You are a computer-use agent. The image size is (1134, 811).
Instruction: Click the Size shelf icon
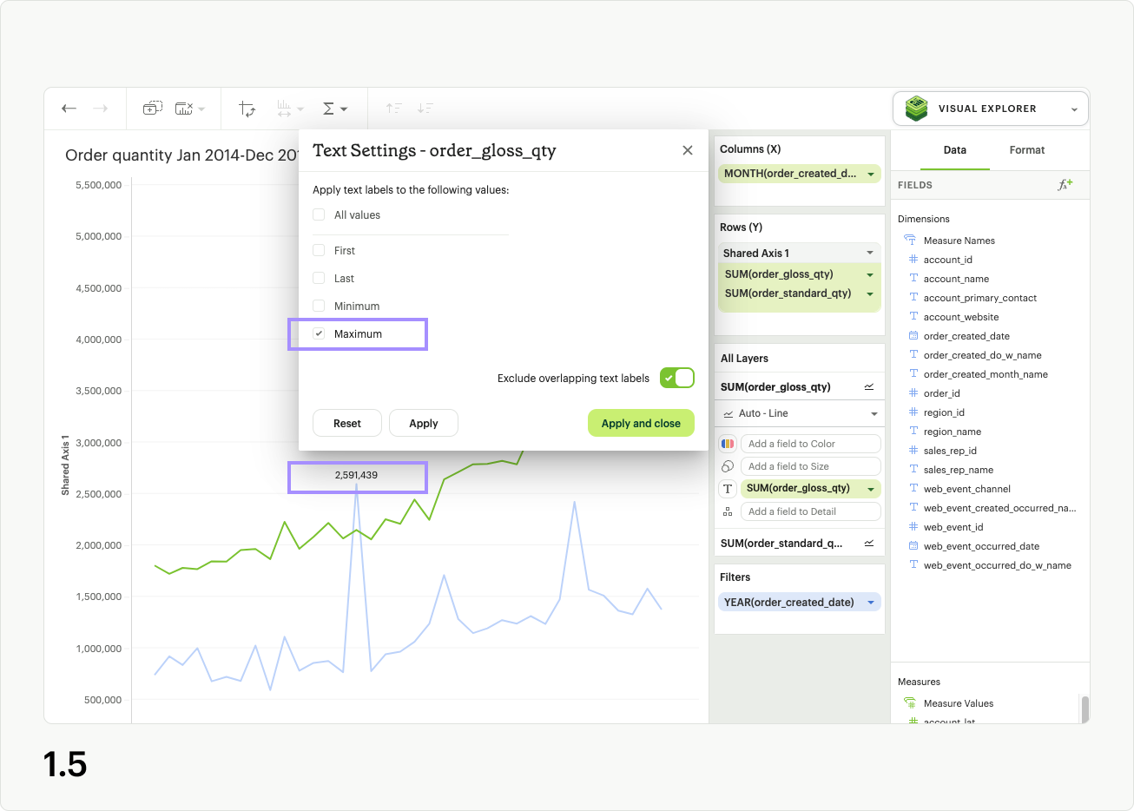pos(728,466)
